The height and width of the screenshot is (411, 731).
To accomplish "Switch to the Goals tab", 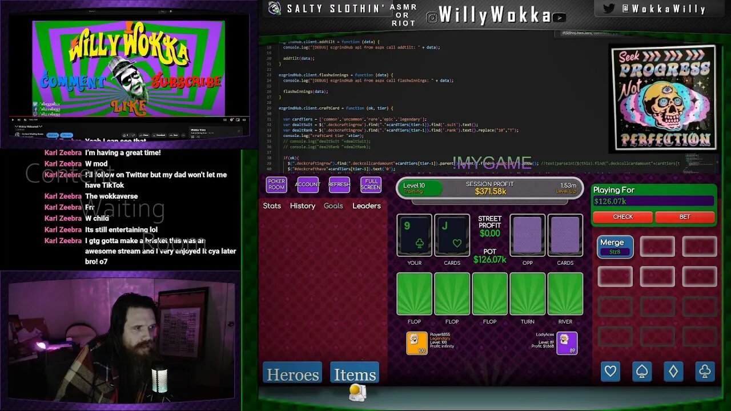I will [x=334, y=206].
